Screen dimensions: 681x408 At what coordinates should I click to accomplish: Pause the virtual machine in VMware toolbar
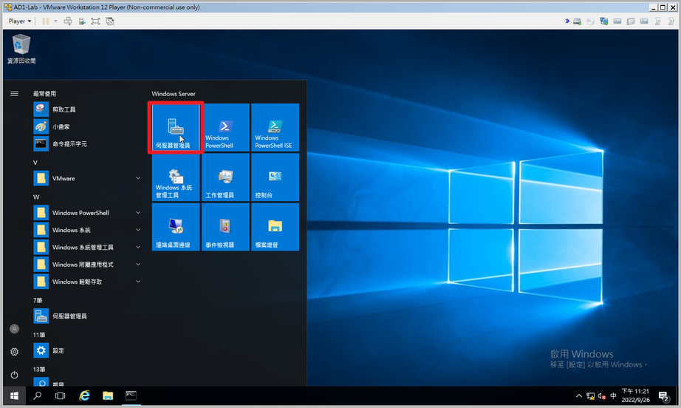click(x=46, y=21)
